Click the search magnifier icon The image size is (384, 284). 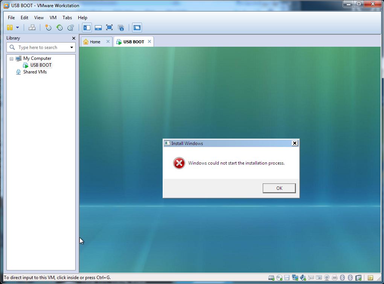click(12, 47)
